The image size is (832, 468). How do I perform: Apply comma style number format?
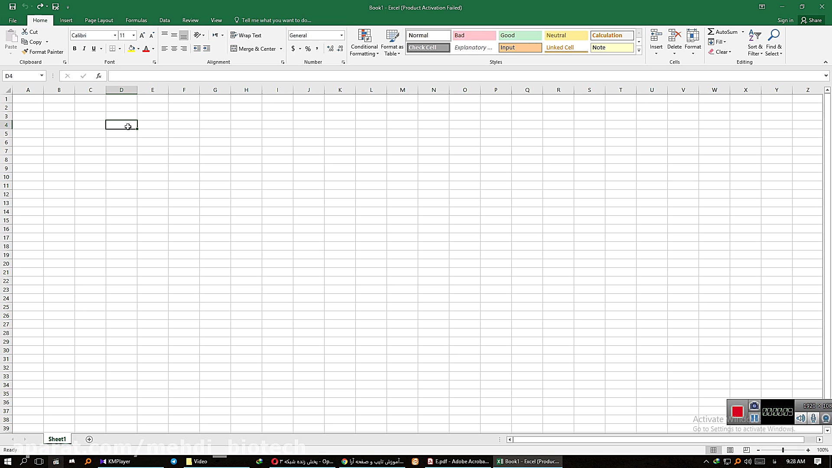coord(317,49)
